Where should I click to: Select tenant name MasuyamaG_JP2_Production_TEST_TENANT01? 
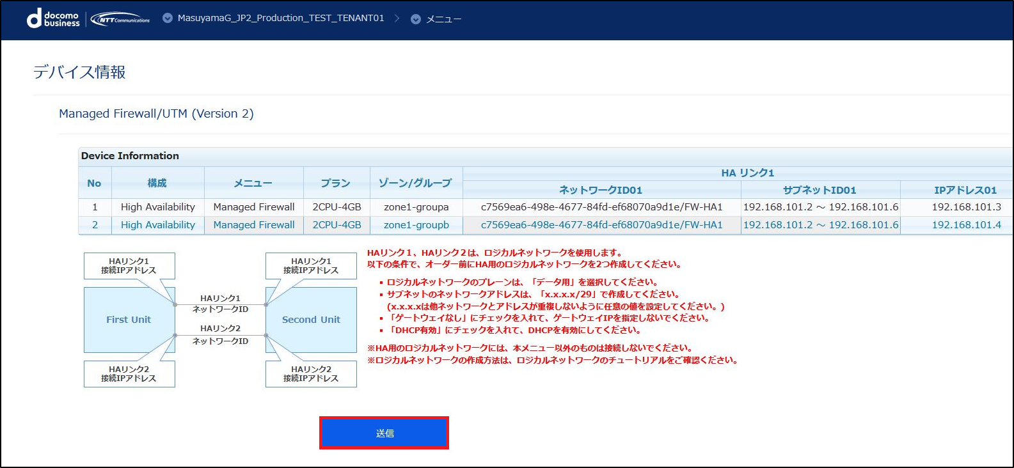coord(281,19)
